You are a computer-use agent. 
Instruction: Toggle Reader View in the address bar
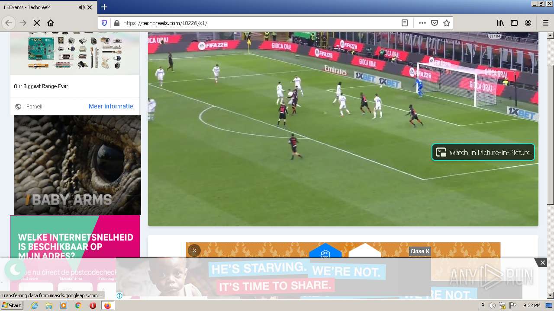click(405, 23)
